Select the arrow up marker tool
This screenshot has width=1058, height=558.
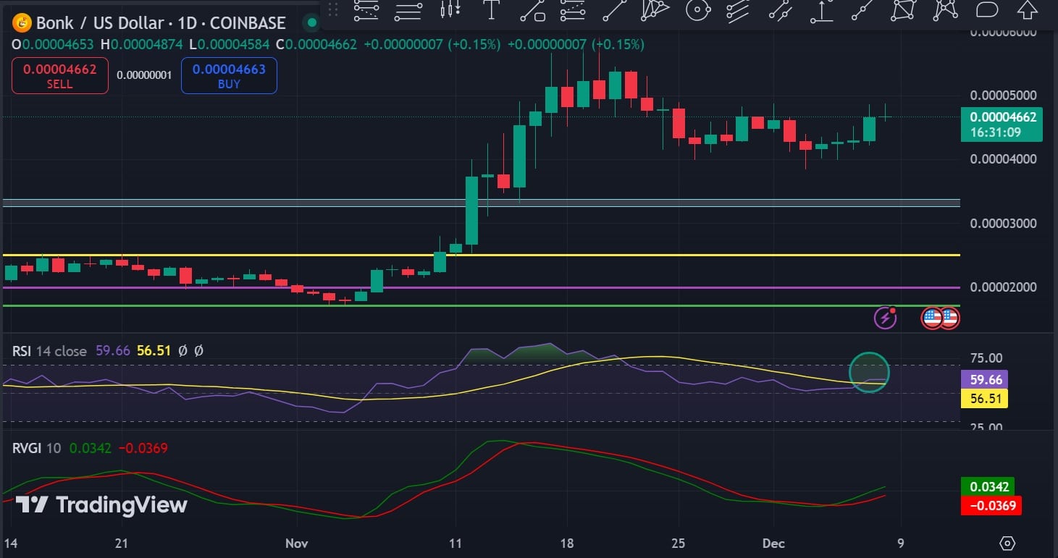(1028, 9)
